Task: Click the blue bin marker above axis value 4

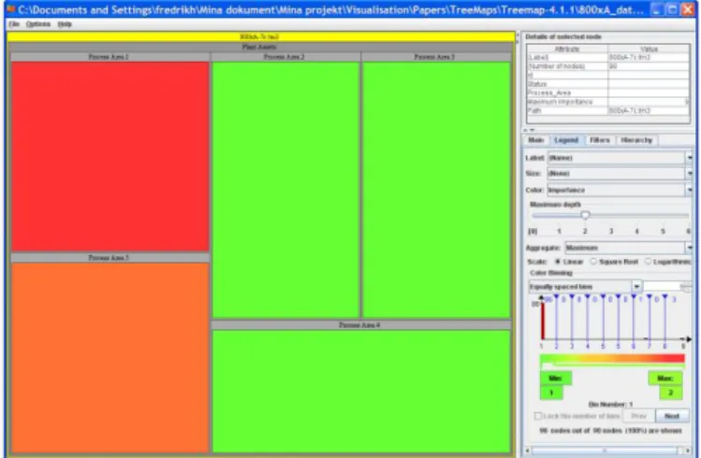Action: tap(588, 297)
